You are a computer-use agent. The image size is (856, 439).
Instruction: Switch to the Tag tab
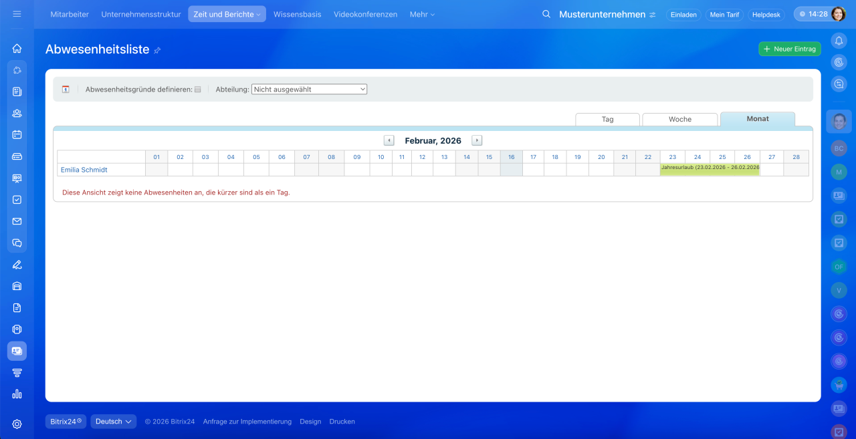[x=607, y=119]
